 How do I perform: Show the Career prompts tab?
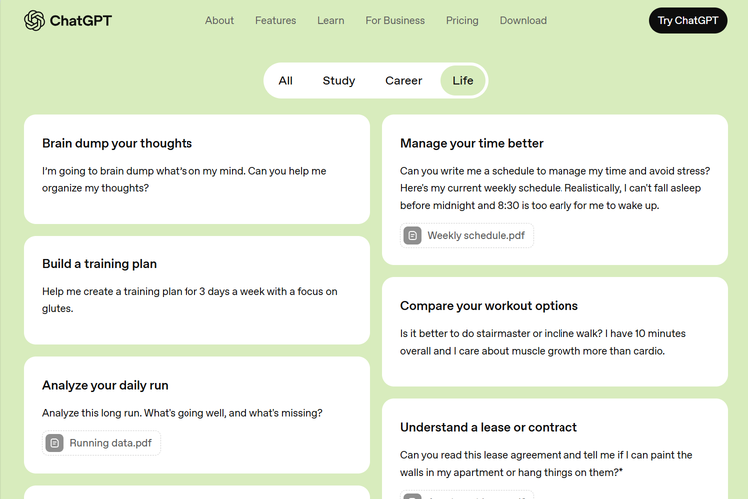[404, 81]
